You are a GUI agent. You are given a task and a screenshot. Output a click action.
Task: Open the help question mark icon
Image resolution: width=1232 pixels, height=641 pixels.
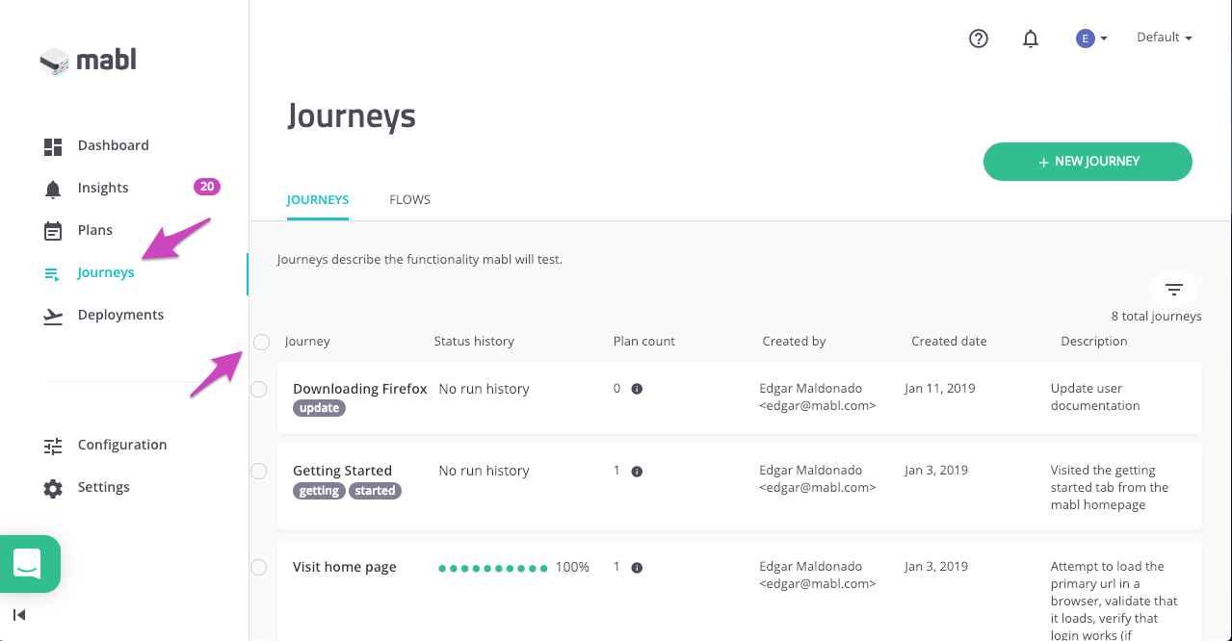coord(979,38)
